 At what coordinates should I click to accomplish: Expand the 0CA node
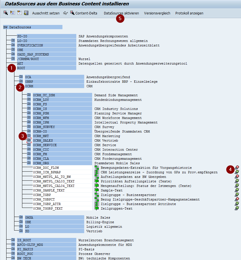point(21,76)
